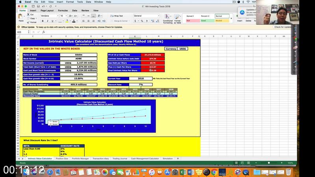Open the Data ribbon tab
Screen dimensions: 315x177
[x=75, y=11]
